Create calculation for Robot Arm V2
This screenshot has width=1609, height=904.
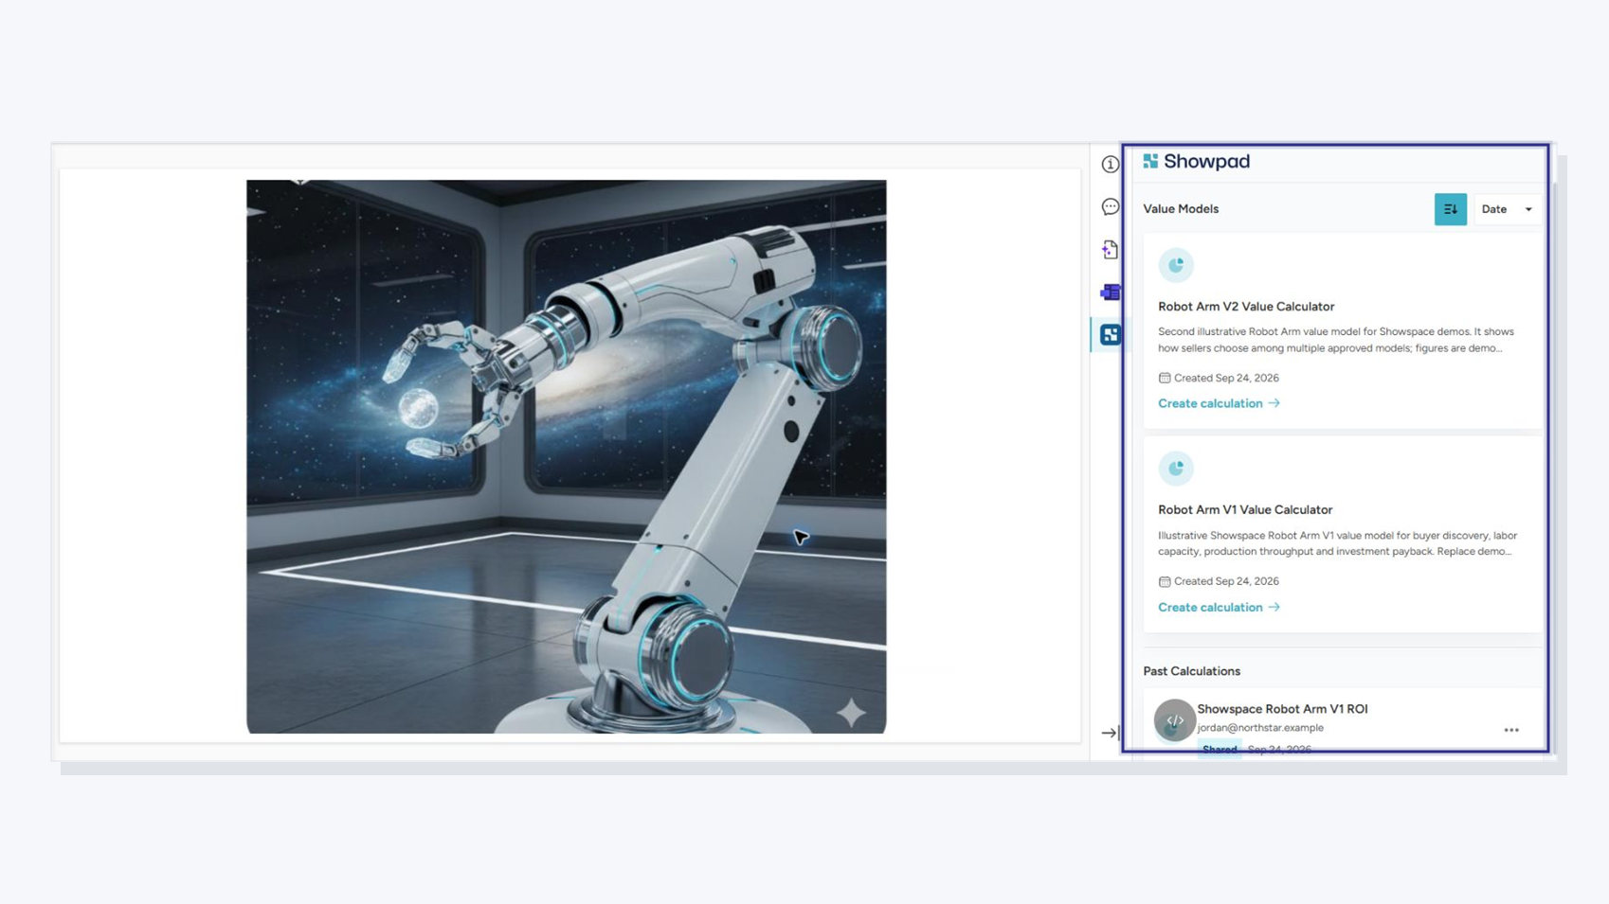[1219, 403]
